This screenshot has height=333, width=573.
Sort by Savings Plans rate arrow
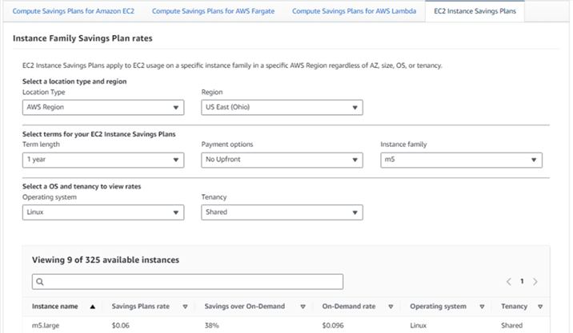pyautogui.click(x=186, y=307)
